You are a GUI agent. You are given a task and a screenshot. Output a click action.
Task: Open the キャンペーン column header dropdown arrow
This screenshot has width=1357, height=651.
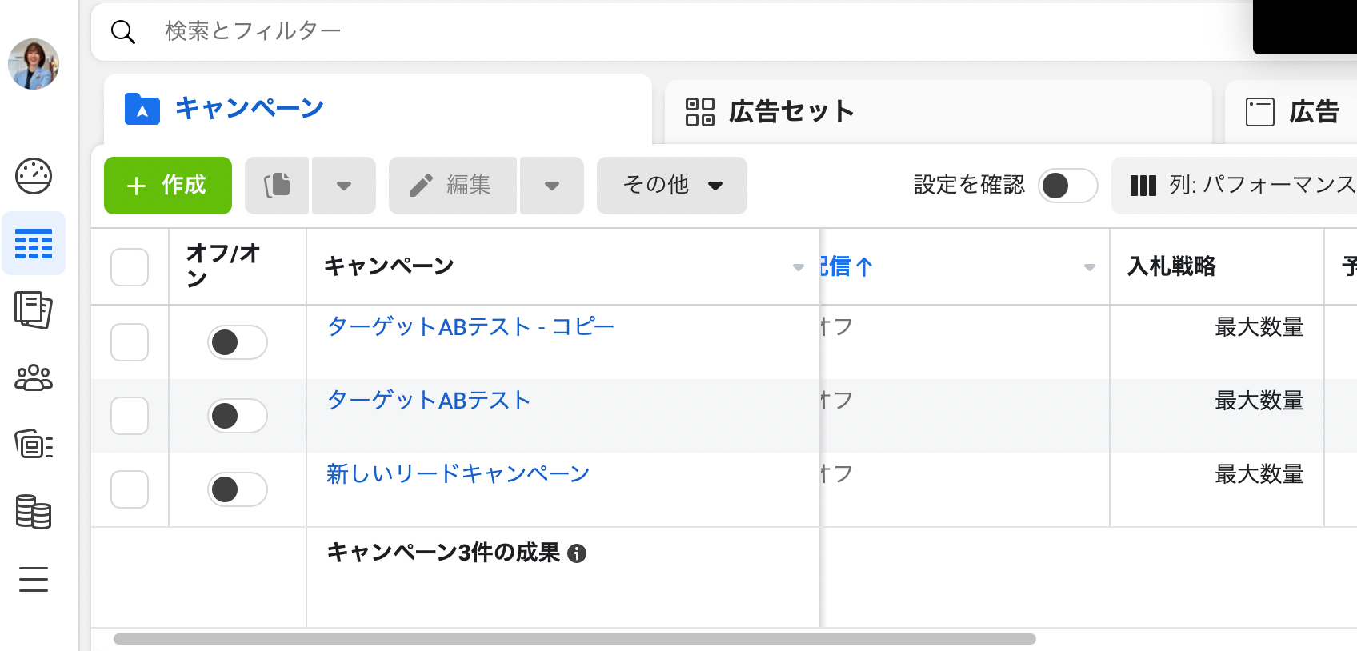pyautogui.click(x=798, y=267)
